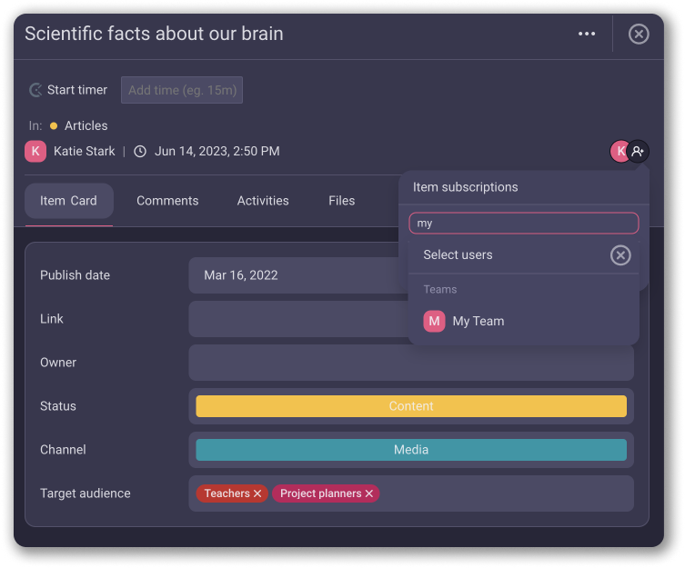Click the My Team avatar icon

(x=434, y=321)
